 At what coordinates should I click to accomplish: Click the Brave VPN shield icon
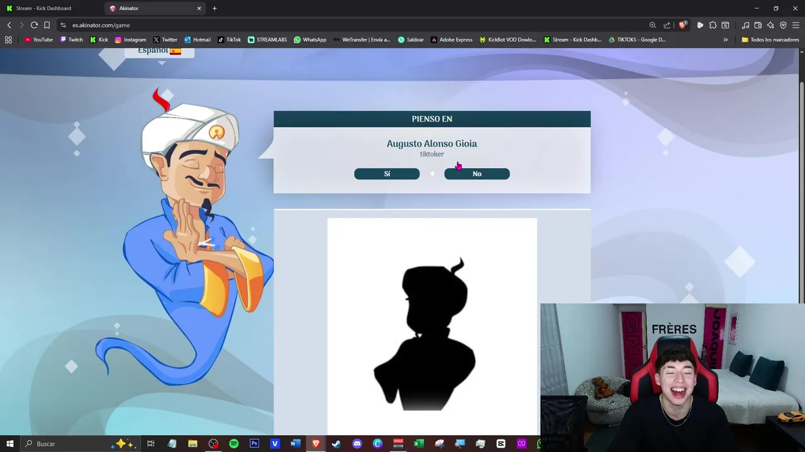pyautogui.click(x=783, y=25)
